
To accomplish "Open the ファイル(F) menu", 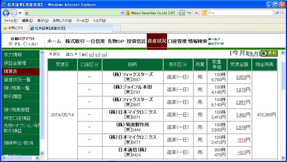I will click(x=10, y=21).
